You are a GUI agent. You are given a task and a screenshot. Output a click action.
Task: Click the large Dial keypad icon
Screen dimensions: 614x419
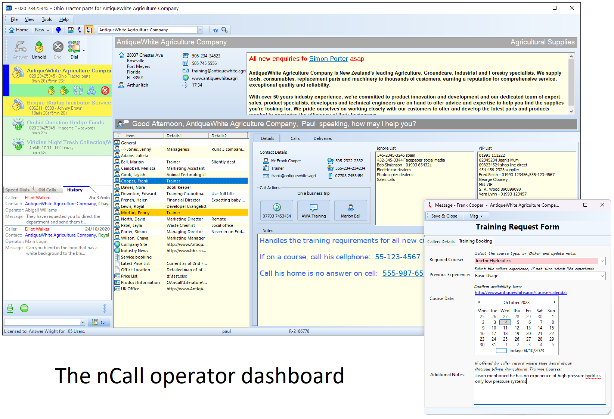(x=74, y=50)
